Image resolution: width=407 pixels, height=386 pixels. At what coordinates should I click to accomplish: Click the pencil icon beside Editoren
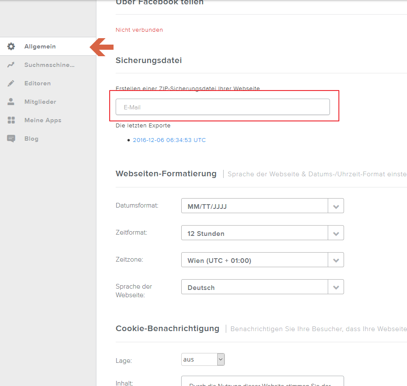(x=11, y=83)
